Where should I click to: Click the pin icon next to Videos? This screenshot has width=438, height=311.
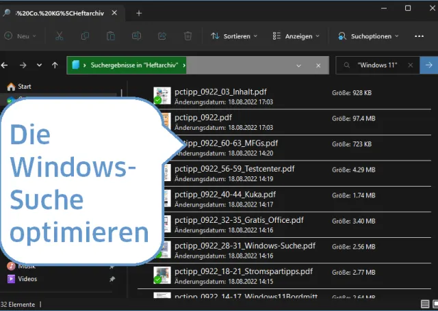[112, 279]
